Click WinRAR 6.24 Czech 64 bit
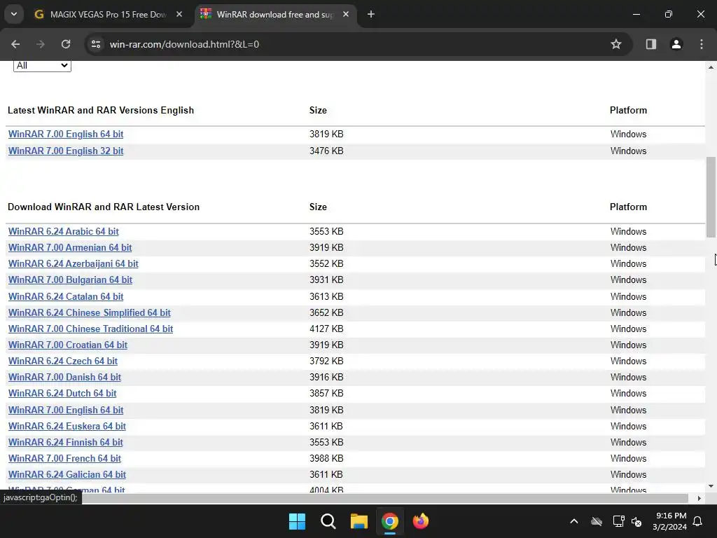Screen dimensions: 717x538 pyautogui.click(x=62, y=361)
